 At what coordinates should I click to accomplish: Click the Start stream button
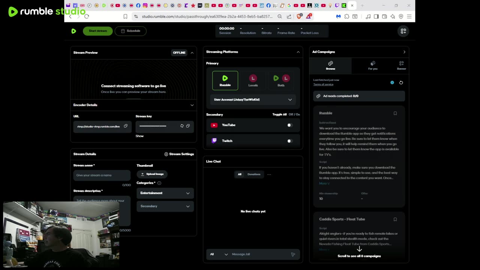point(98,31)
